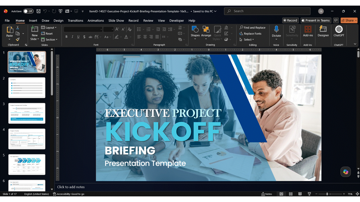Screen dimensions: 360x202
Task: Toggle Normal view in status bar
Action: 281,194
